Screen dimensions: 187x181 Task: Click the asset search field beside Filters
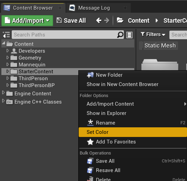178,35
